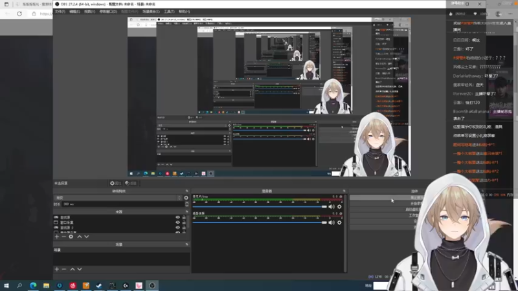Viewport: 518px width, 291px height.
Task: Hide the 游戏源 2 source eye icon
Action: click(177, 228)
